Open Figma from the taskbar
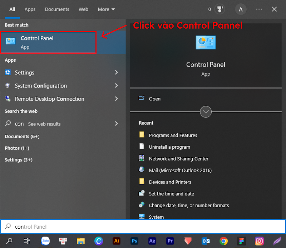Screen dimensions: 286x248 [x=242, y=241]
